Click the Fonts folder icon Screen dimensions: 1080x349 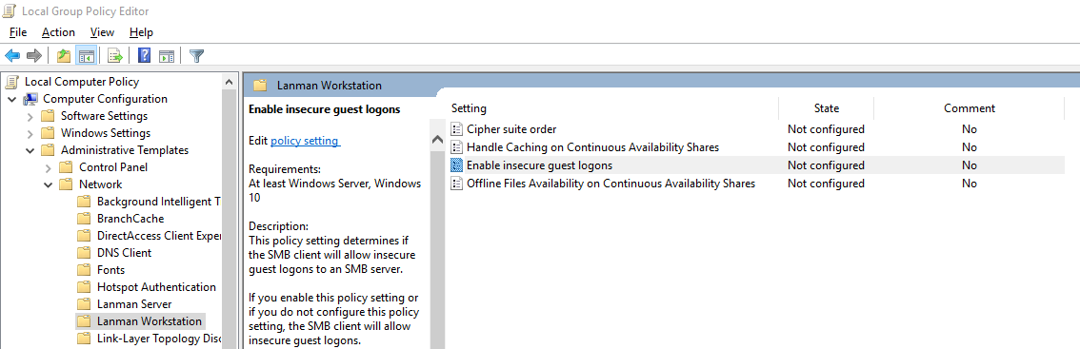point(85,270)
